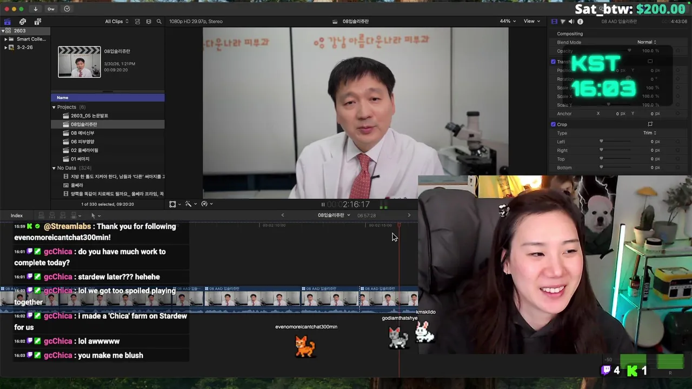Disable the Transform checkbox
This screenshot has width=692, height=389.
tap(553, 62)
